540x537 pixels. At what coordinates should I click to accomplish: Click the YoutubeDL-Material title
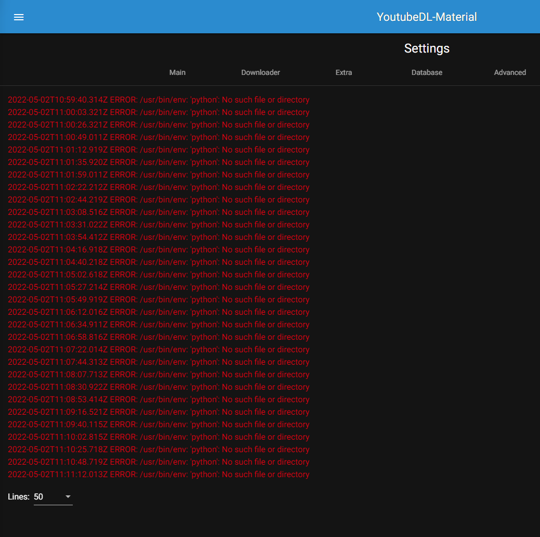click(x=426, y=16)
